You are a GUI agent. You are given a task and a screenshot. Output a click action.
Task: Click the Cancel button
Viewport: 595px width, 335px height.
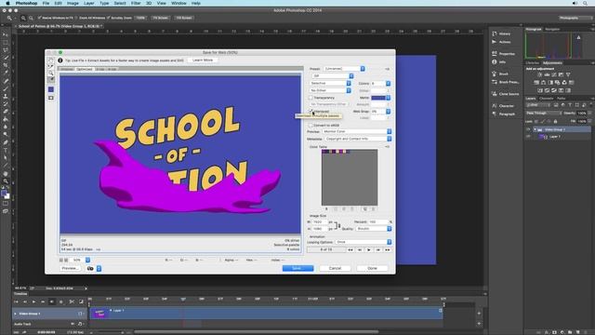pyautogui.click(x=335, y=268)
